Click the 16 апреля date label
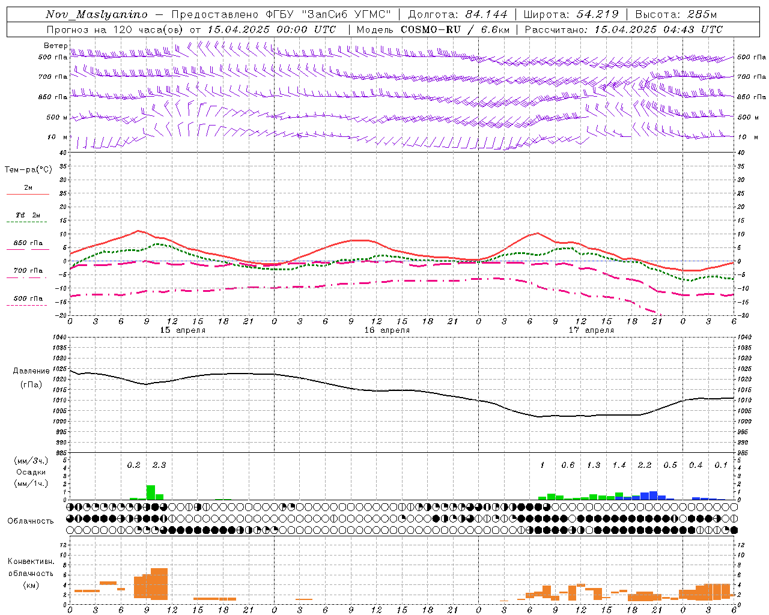The height and width of the screenshot is (615, 769). [x=387, y=330]
